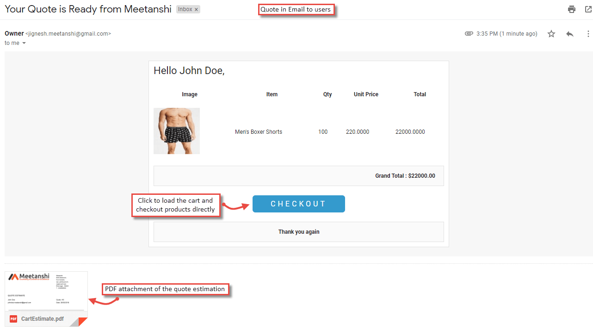This screenshot has height=330, width=593.
Task: Open the More options three-dot menu
Action: click(588, 34)
